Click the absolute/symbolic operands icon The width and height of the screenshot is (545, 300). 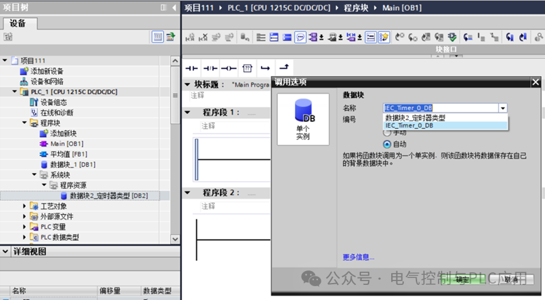pyautogui.click(x=314, y=37)
